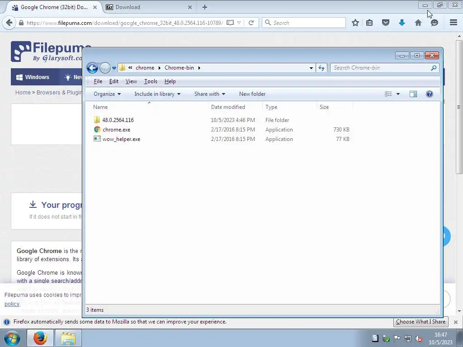
Task: Click the muted volume tray icon
Action: [x=418, y=338]
